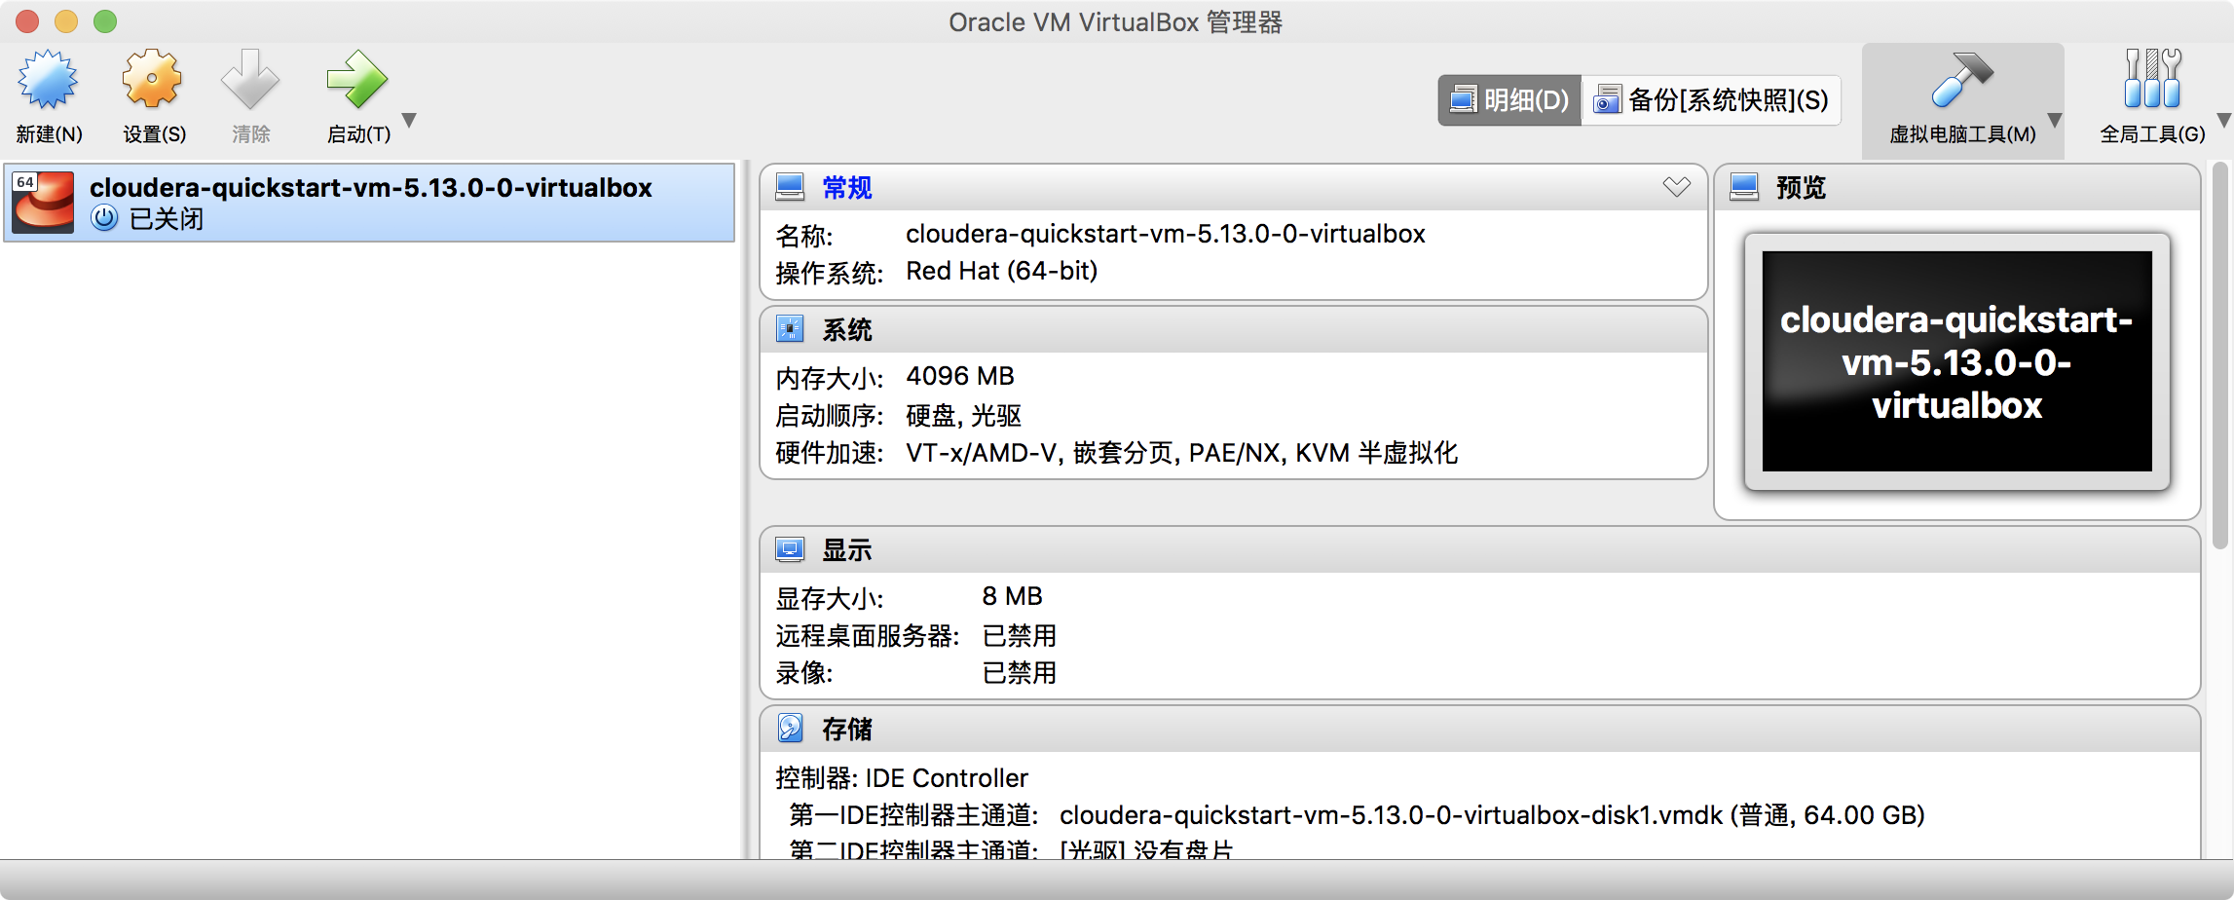Open the 系统 System section header
This screenshot has width=2234, height=900.
(846, 330)
